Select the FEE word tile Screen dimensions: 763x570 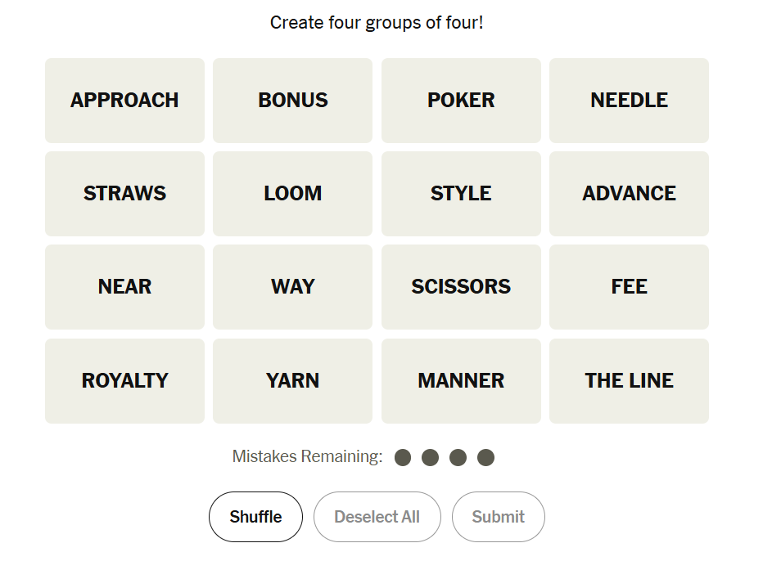[629, 287]
